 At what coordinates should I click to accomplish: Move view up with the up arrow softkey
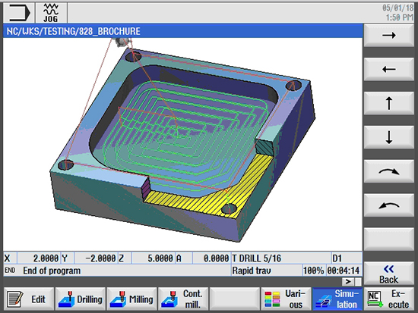click(388, 103)
